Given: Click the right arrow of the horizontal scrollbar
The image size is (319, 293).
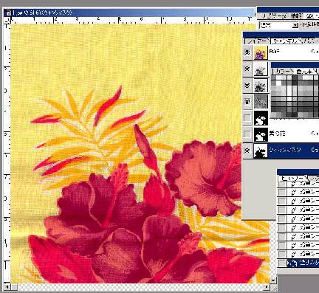Looking at the screenshot, I should (267, 287).
